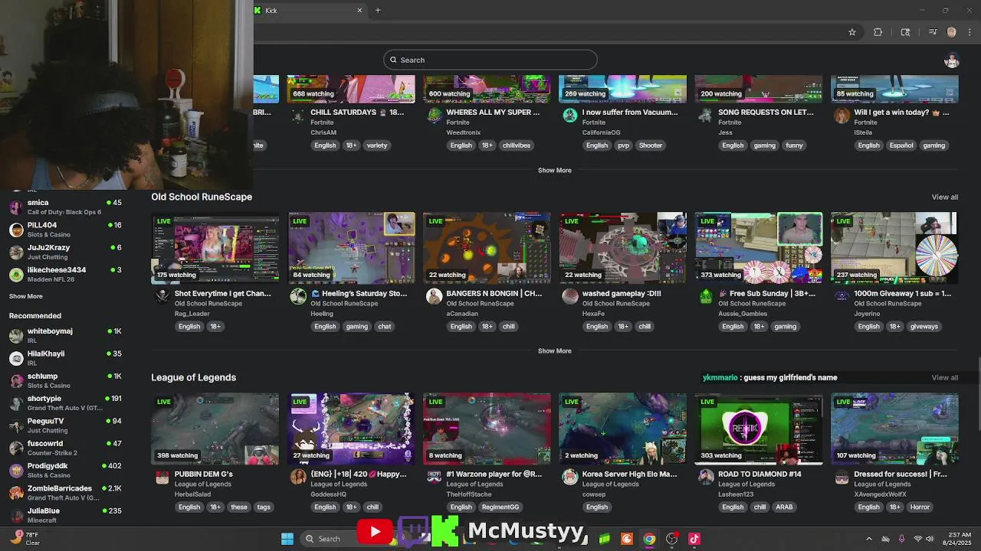Select the chillvibes tag under Weedtronix
The height and width of the screenshot is (551, 981).
pyautogui.click(x=517, y=145)
